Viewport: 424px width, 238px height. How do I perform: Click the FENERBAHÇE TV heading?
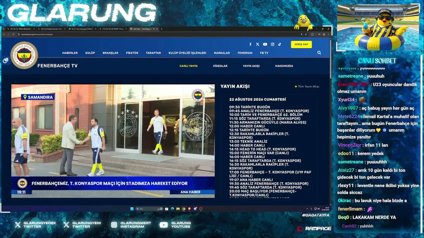(x=57, y=66)
